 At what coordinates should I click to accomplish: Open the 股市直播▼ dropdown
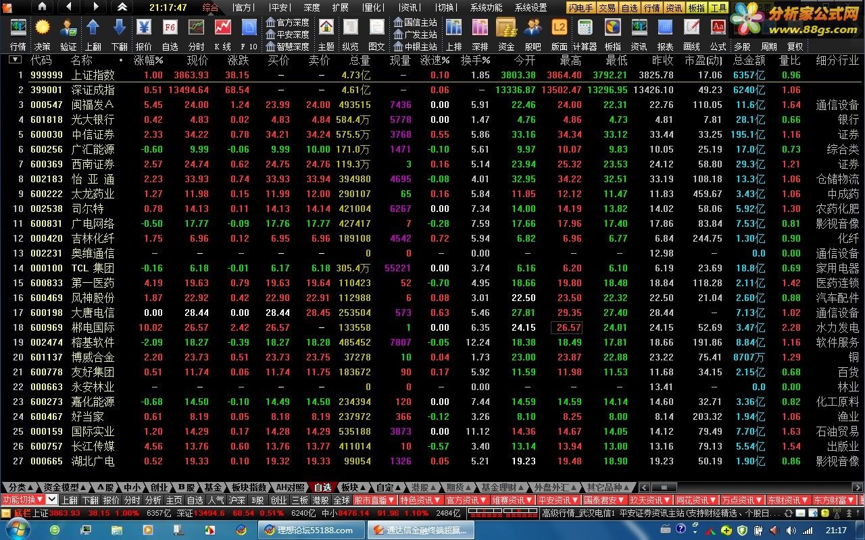[374, 500]
